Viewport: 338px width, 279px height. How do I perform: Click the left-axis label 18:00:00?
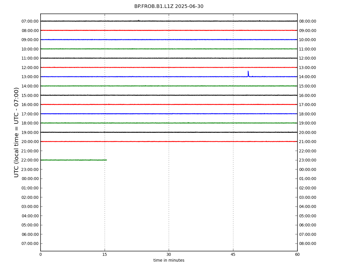click(x=30, y=123)
